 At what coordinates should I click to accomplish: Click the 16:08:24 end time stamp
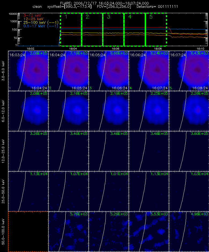(x=200, y=88)
